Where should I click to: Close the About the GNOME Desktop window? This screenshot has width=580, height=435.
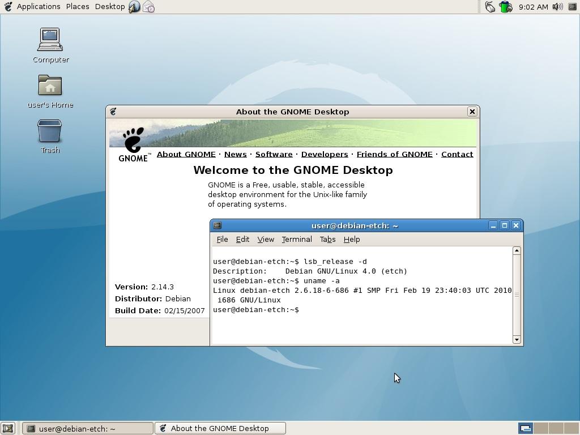coord(472,112)
